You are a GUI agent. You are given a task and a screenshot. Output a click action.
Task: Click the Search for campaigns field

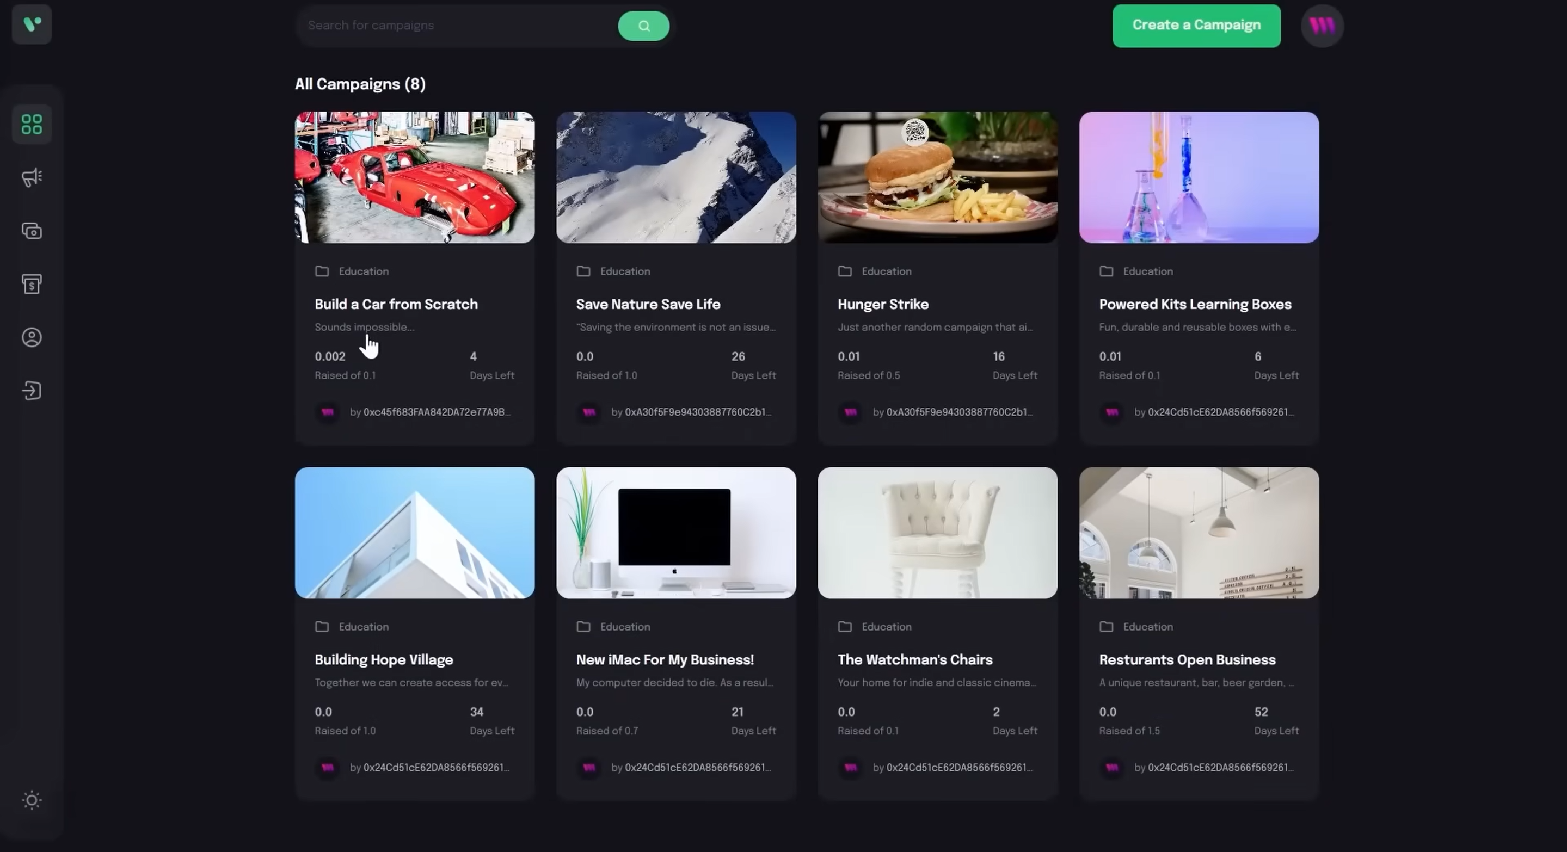pyautogui.click(x=456, y=26)
